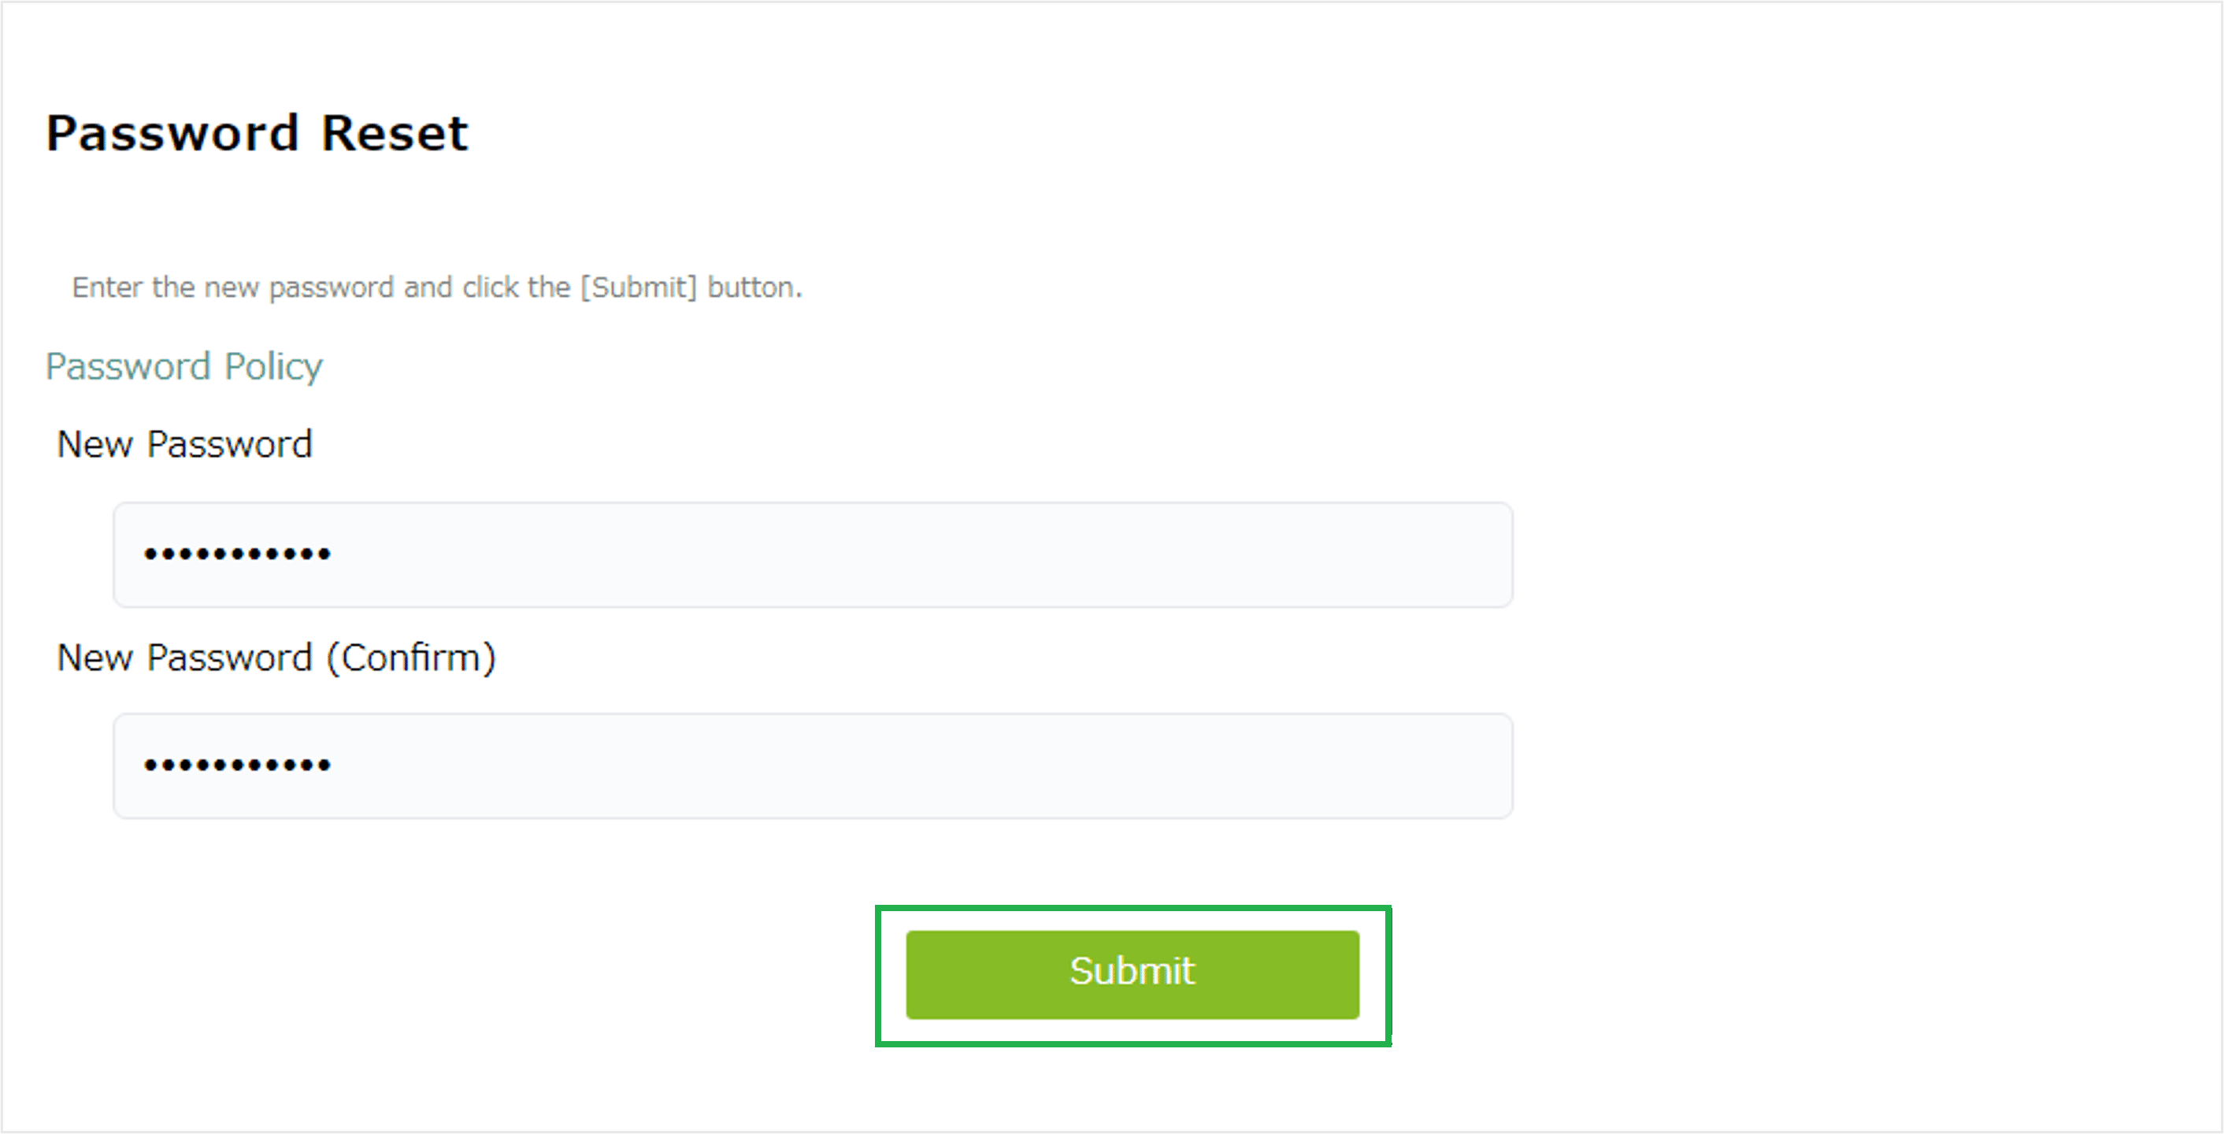
Task: Click empty area inside confirm password box
Action: click(950, 765)
